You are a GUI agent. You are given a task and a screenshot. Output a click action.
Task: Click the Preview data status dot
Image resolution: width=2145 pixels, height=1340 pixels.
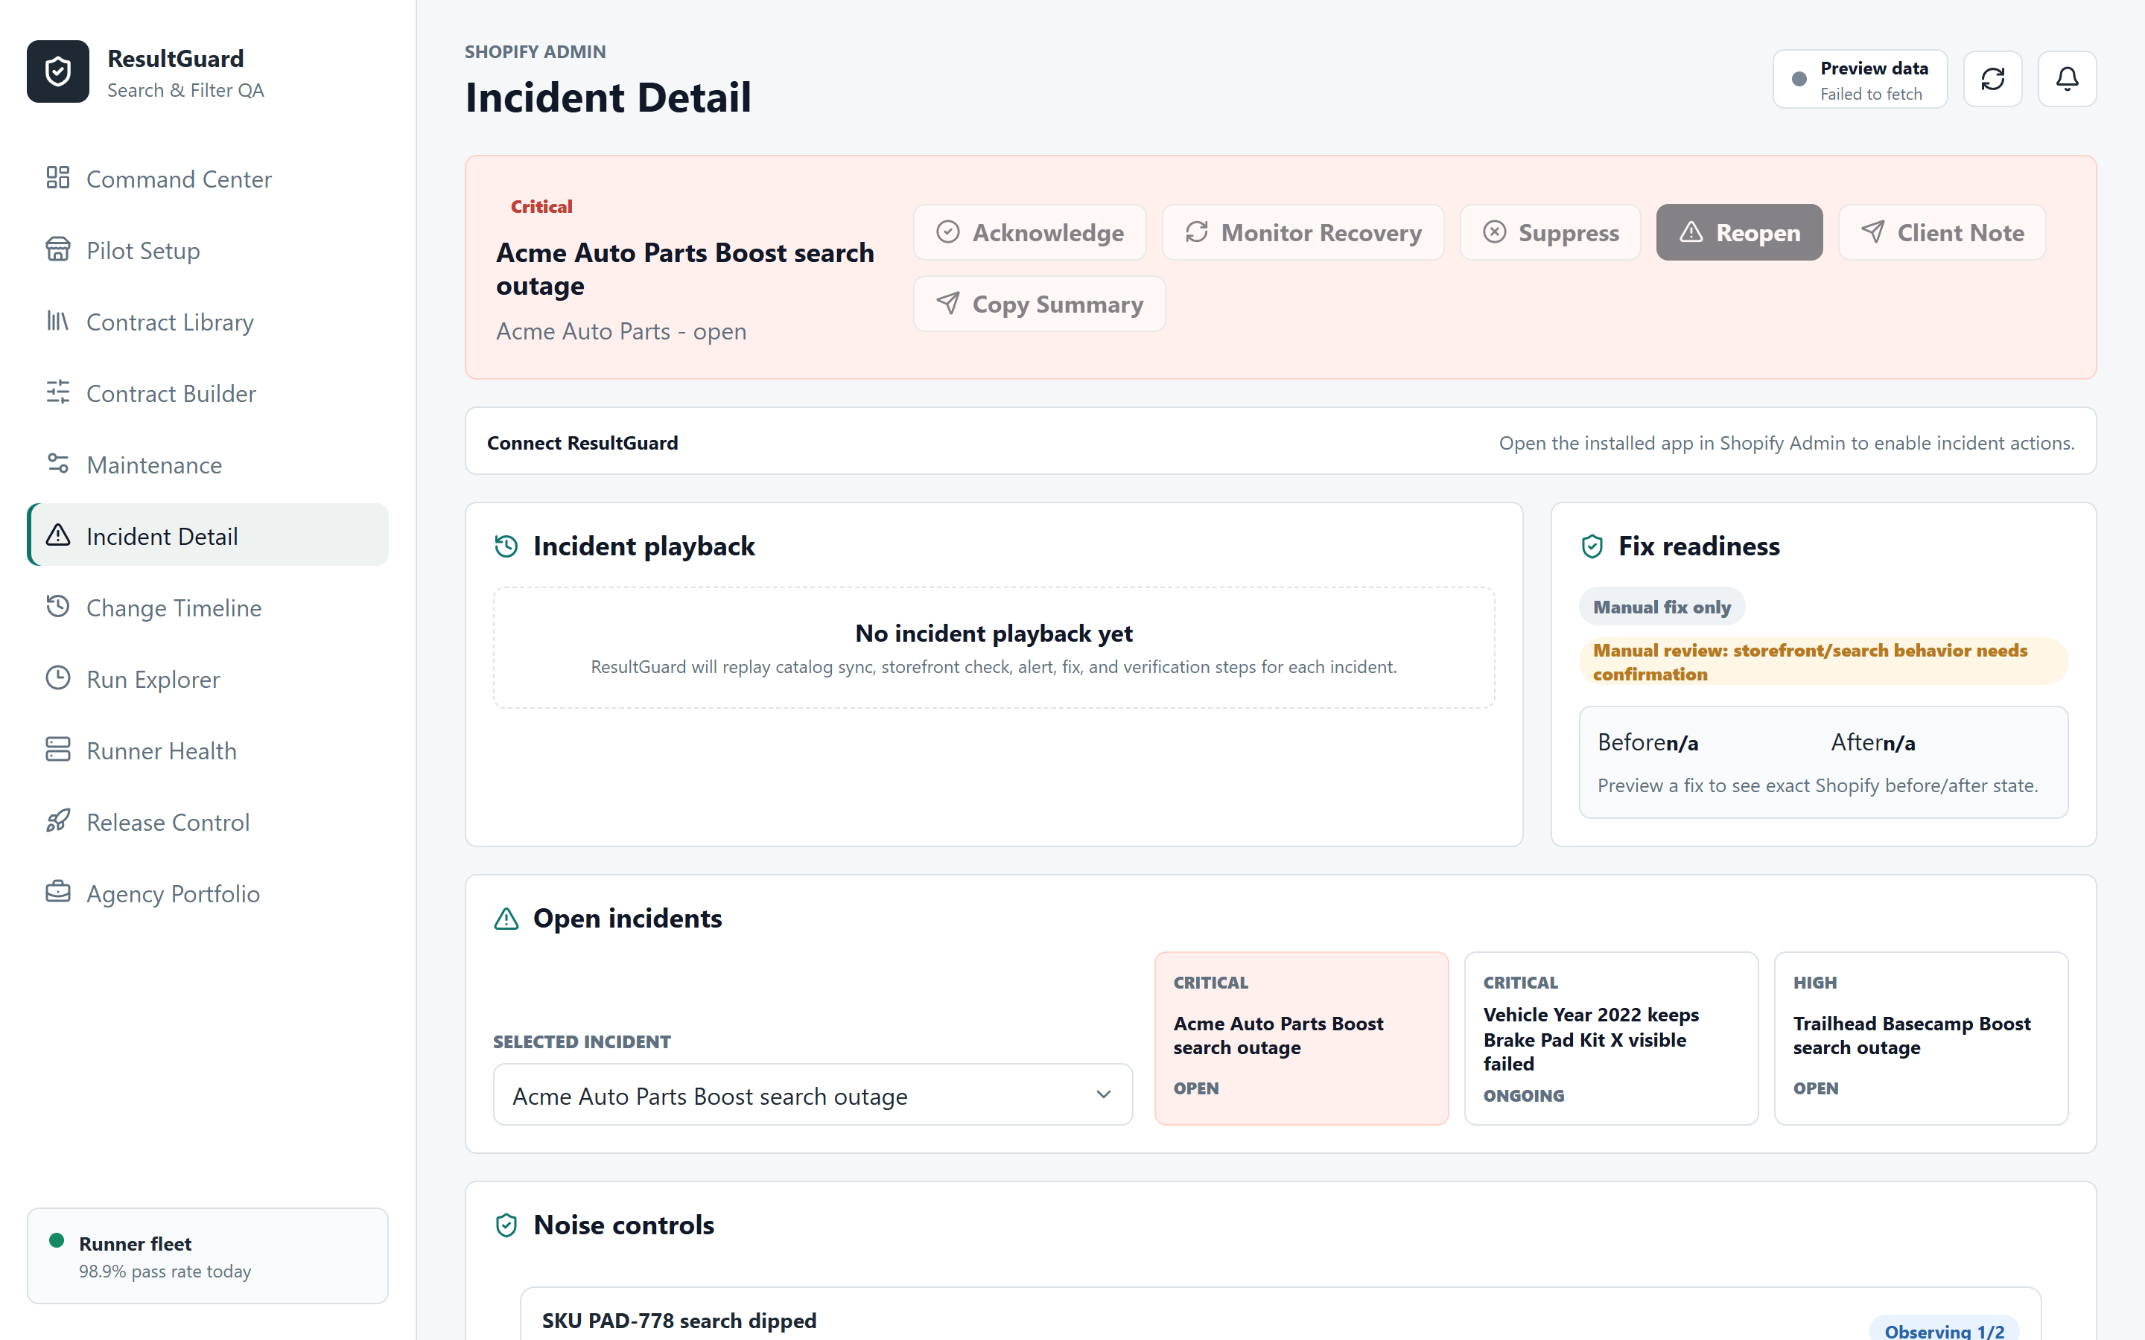point(1799,79)
